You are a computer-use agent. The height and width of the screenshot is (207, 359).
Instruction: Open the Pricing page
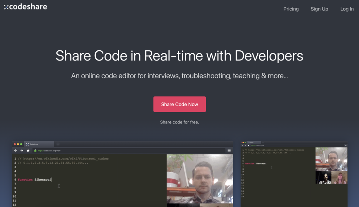point(291,9)
